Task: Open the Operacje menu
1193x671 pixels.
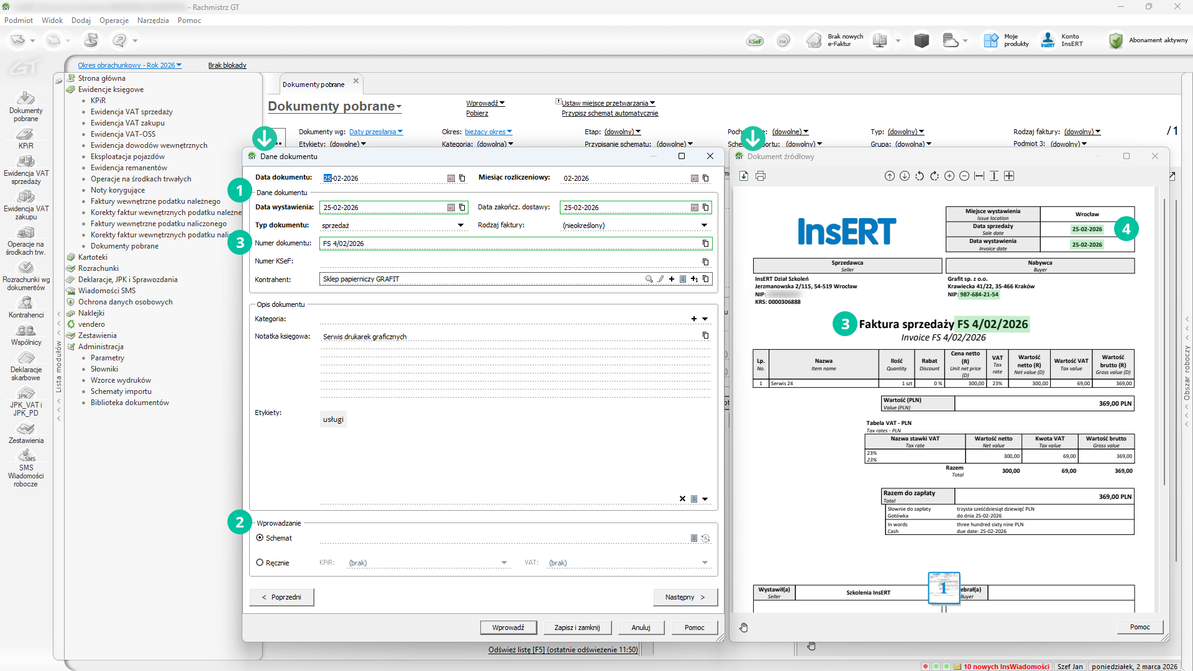Action: [114, 21]
